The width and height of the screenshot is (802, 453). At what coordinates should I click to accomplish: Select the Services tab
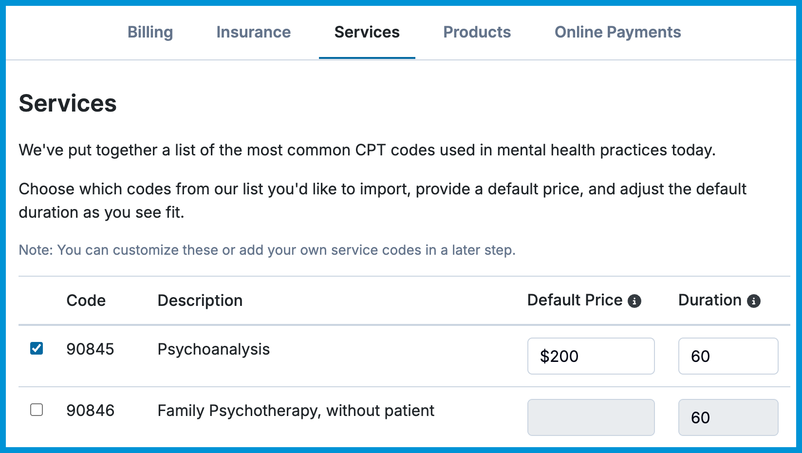(x=367, y=32)
